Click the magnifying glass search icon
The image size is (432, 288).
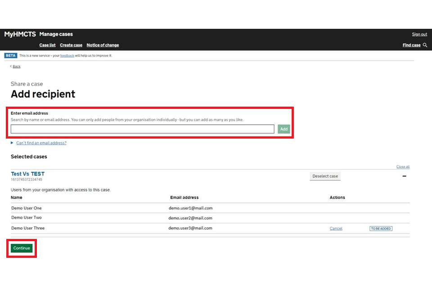(425, 45)
